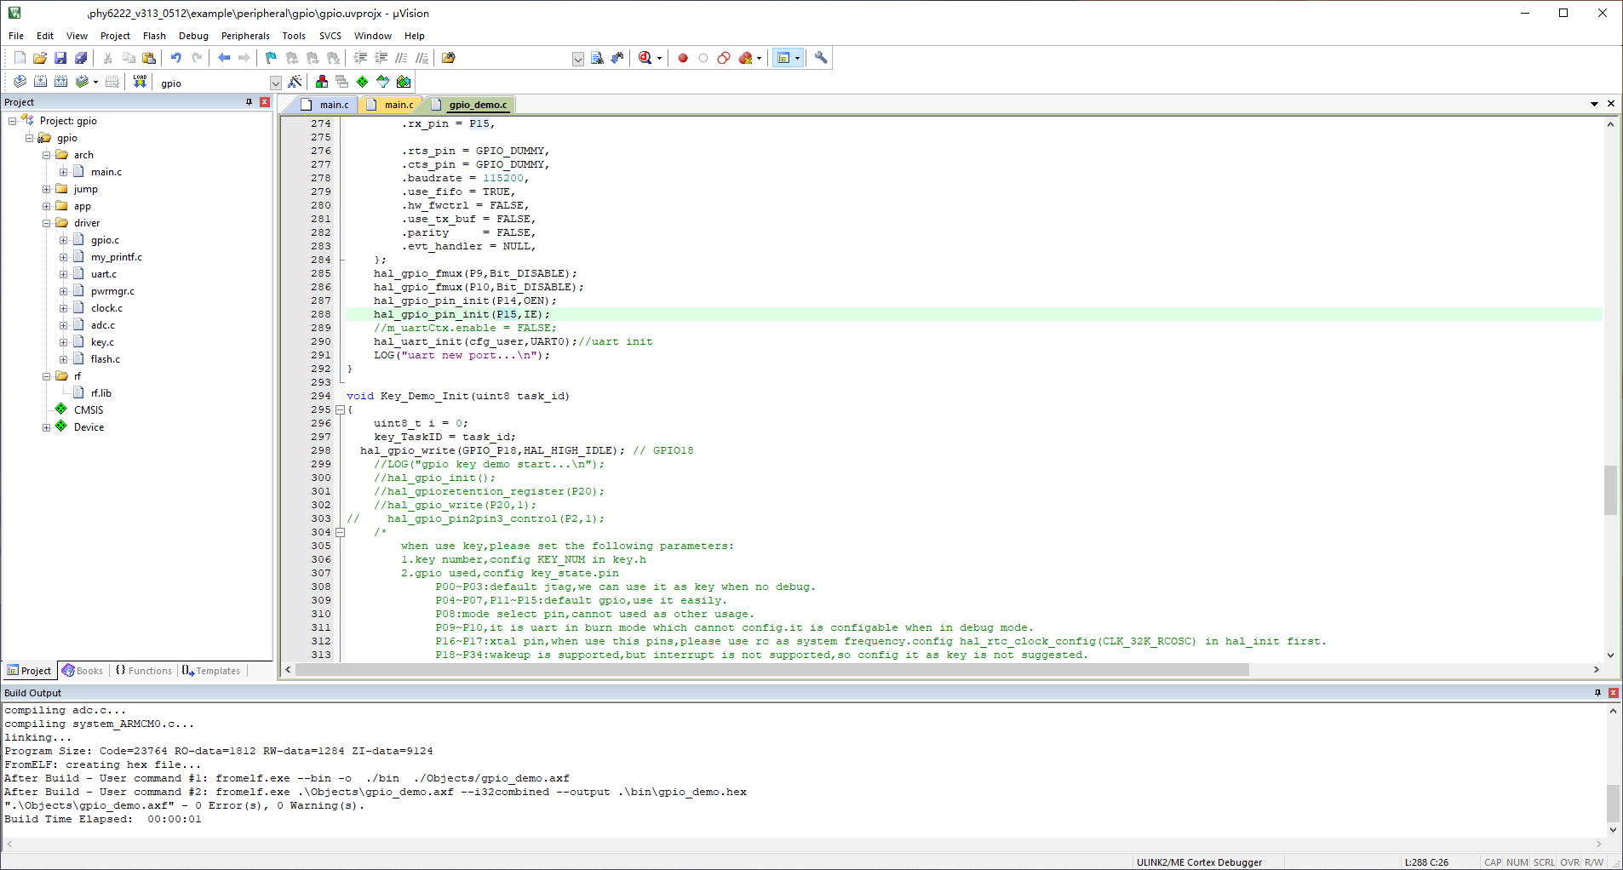Download to flash with LOAD icon
1623x870 pixels.
[140, 82]
